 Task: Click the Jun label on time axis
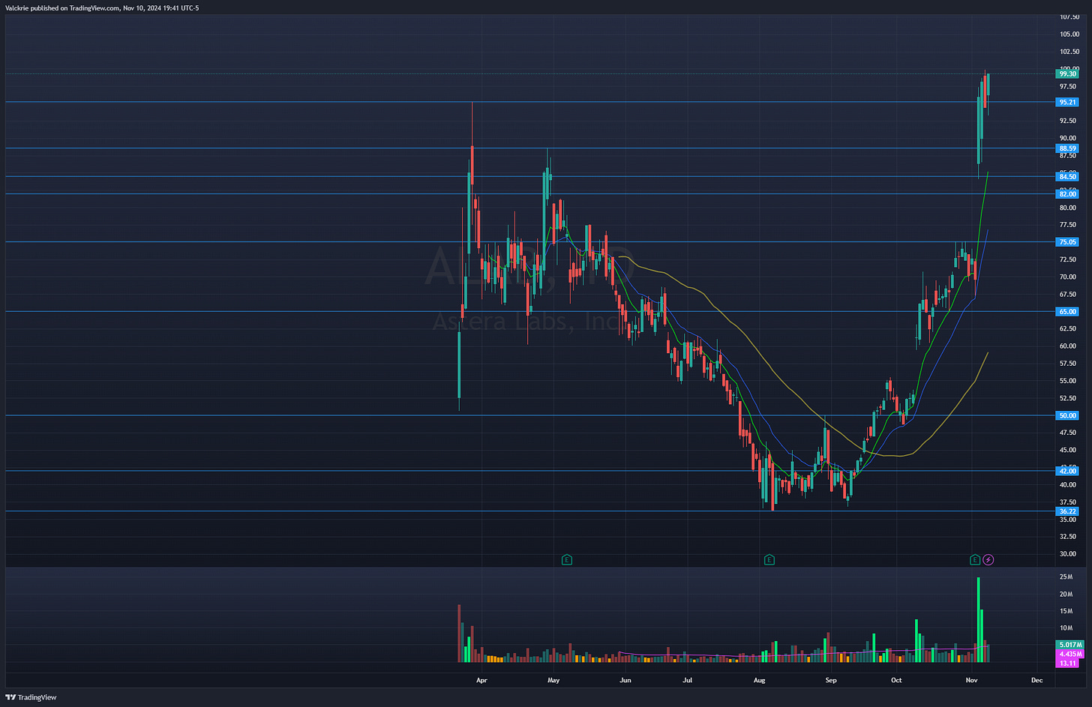point(625,681)
